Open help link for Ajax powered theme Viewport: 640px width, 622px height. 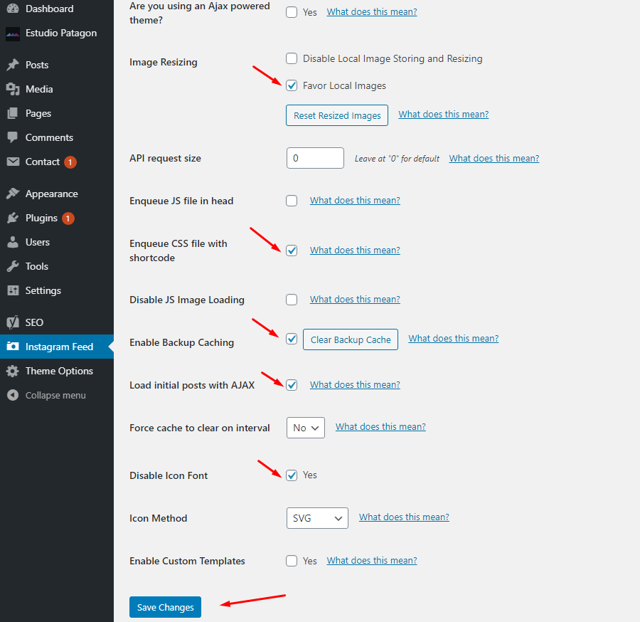click(372, 12)
